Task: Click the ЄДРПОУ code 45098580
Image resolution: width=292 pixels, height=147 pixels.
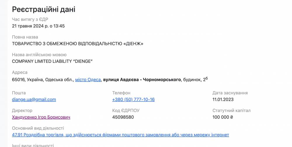Action: (123, 117)
